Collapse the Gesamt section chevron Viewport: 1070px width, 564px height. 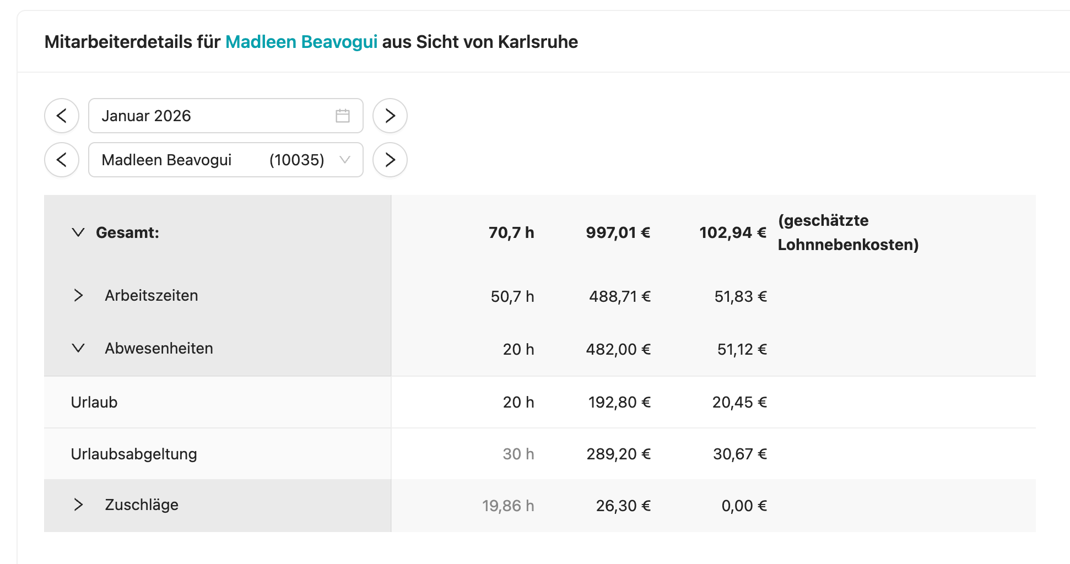78,232
